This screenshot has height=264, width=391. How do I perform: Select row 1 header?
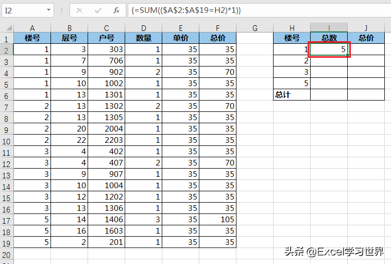pos(7,39)
